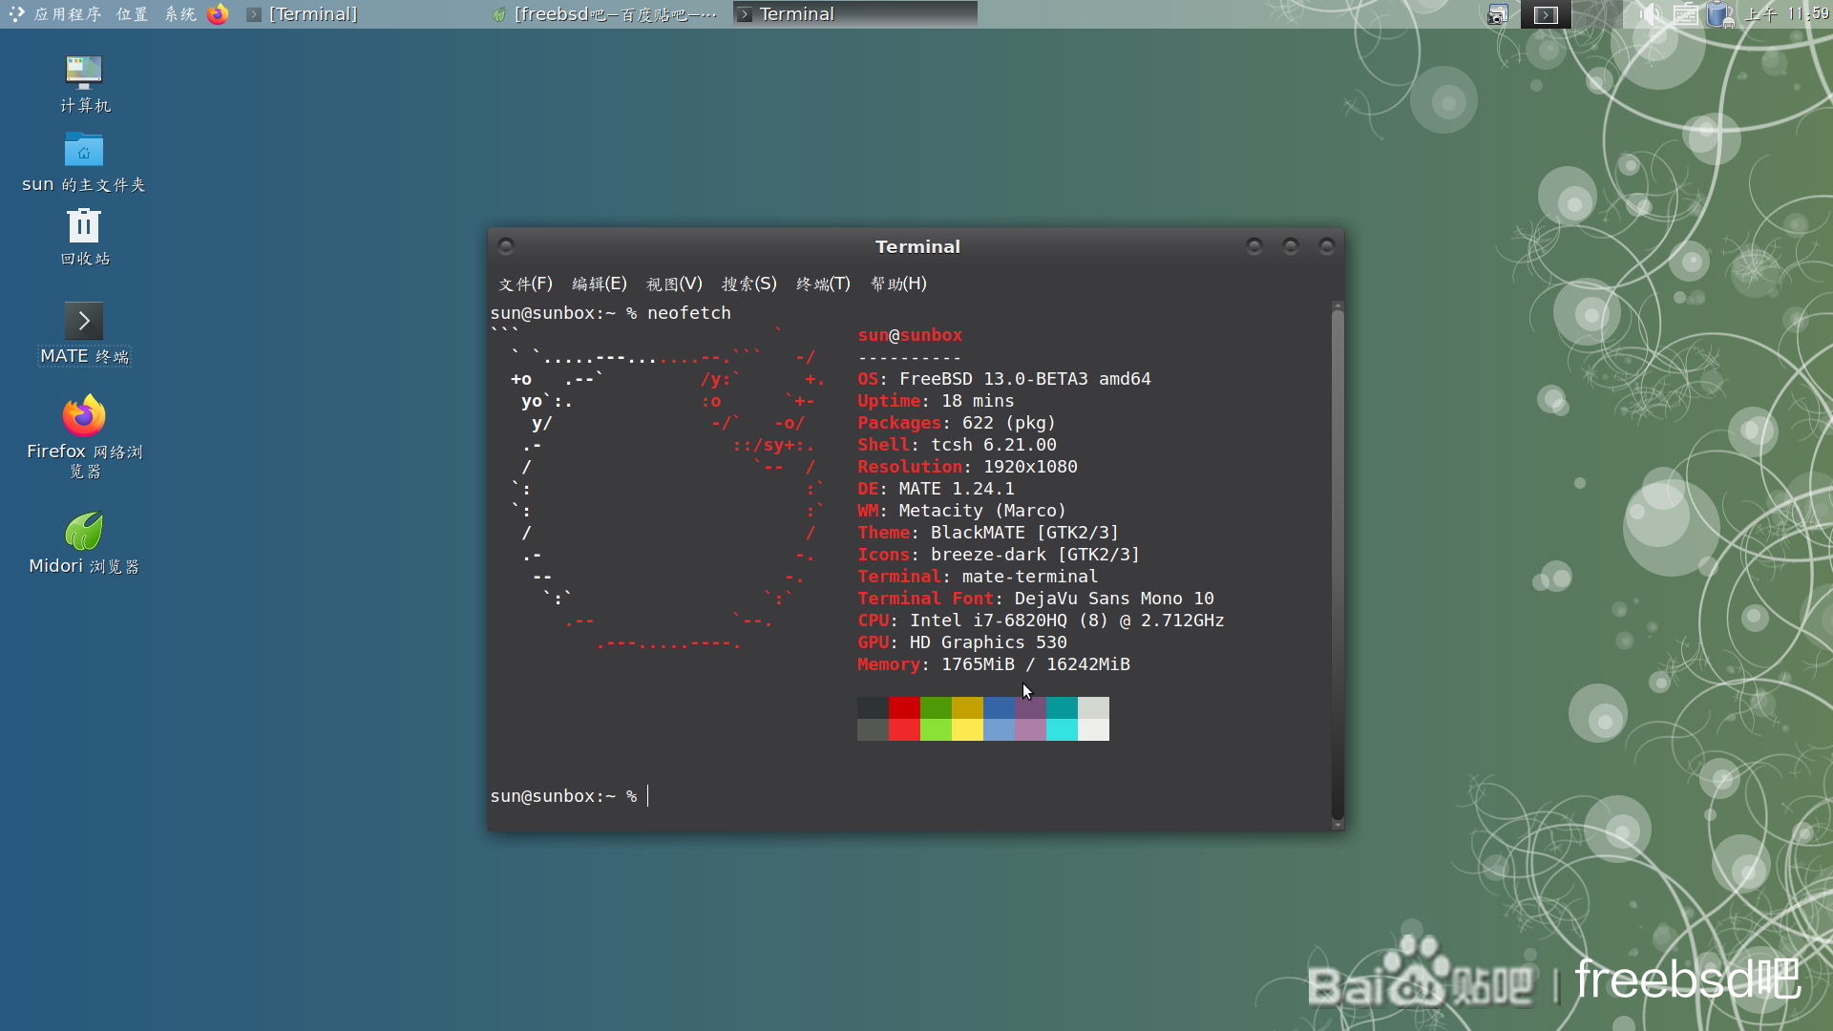The image size is (1833, 1031).
Task: Click the Terminal window menu button at title left
Action: [x=507, y=246]
